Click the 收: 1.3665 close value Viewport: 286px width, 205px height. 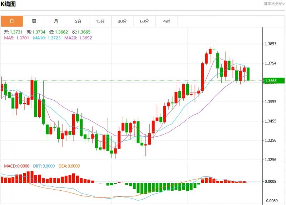point(81,32)
